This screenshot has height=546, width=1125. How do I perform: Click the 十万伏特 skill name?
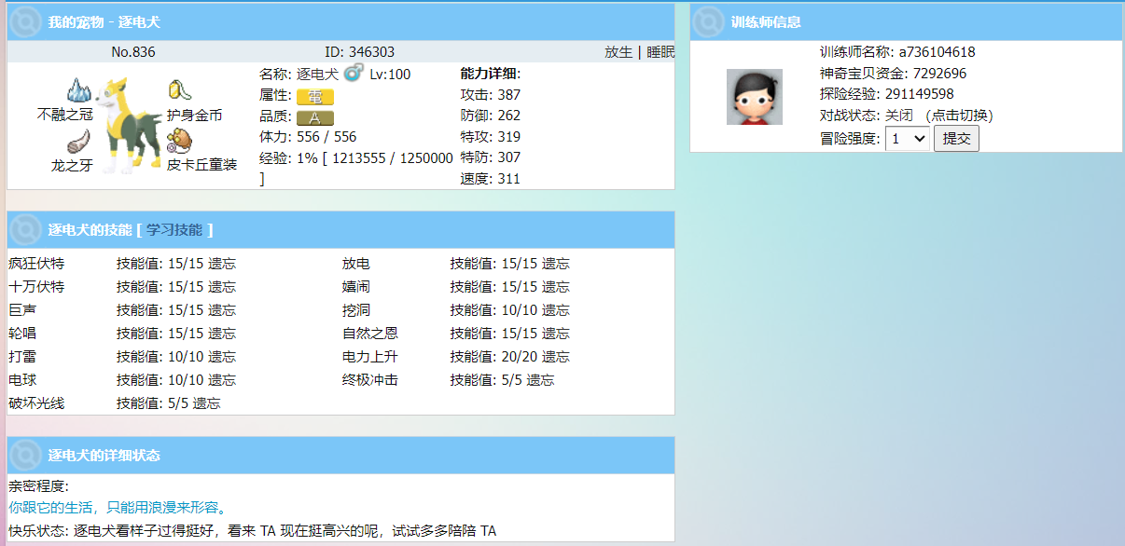coord(36,287)
